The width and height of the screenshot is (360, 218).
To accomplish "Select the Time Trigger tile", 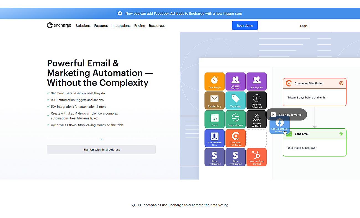I will 215,81.
